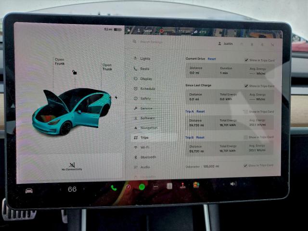This screenshot has height=231, width=308.
Task: Open the Lights settings menu
Action: (145, 59)
